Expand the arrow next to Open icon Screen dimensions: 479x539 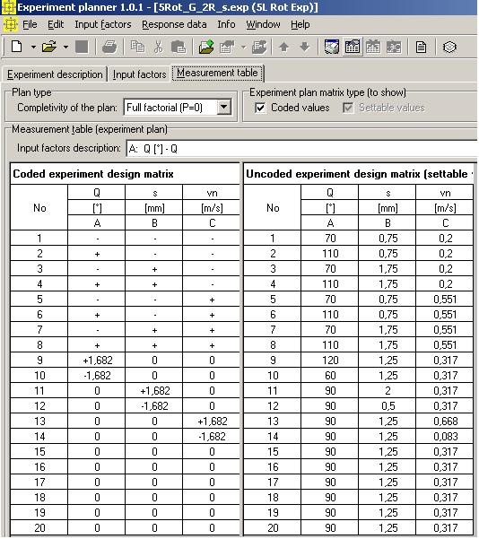pos(65,47)
